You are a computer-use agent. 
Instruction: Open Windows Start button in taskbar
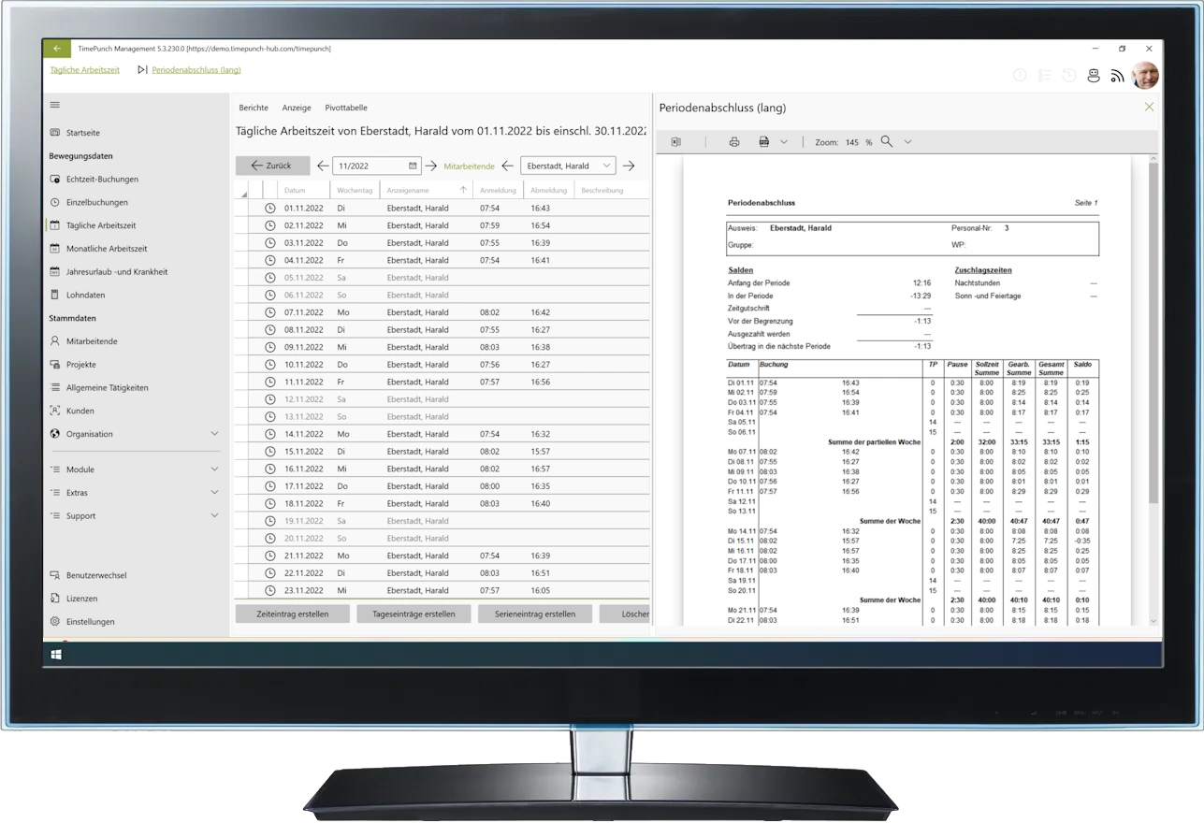(56, 655)
